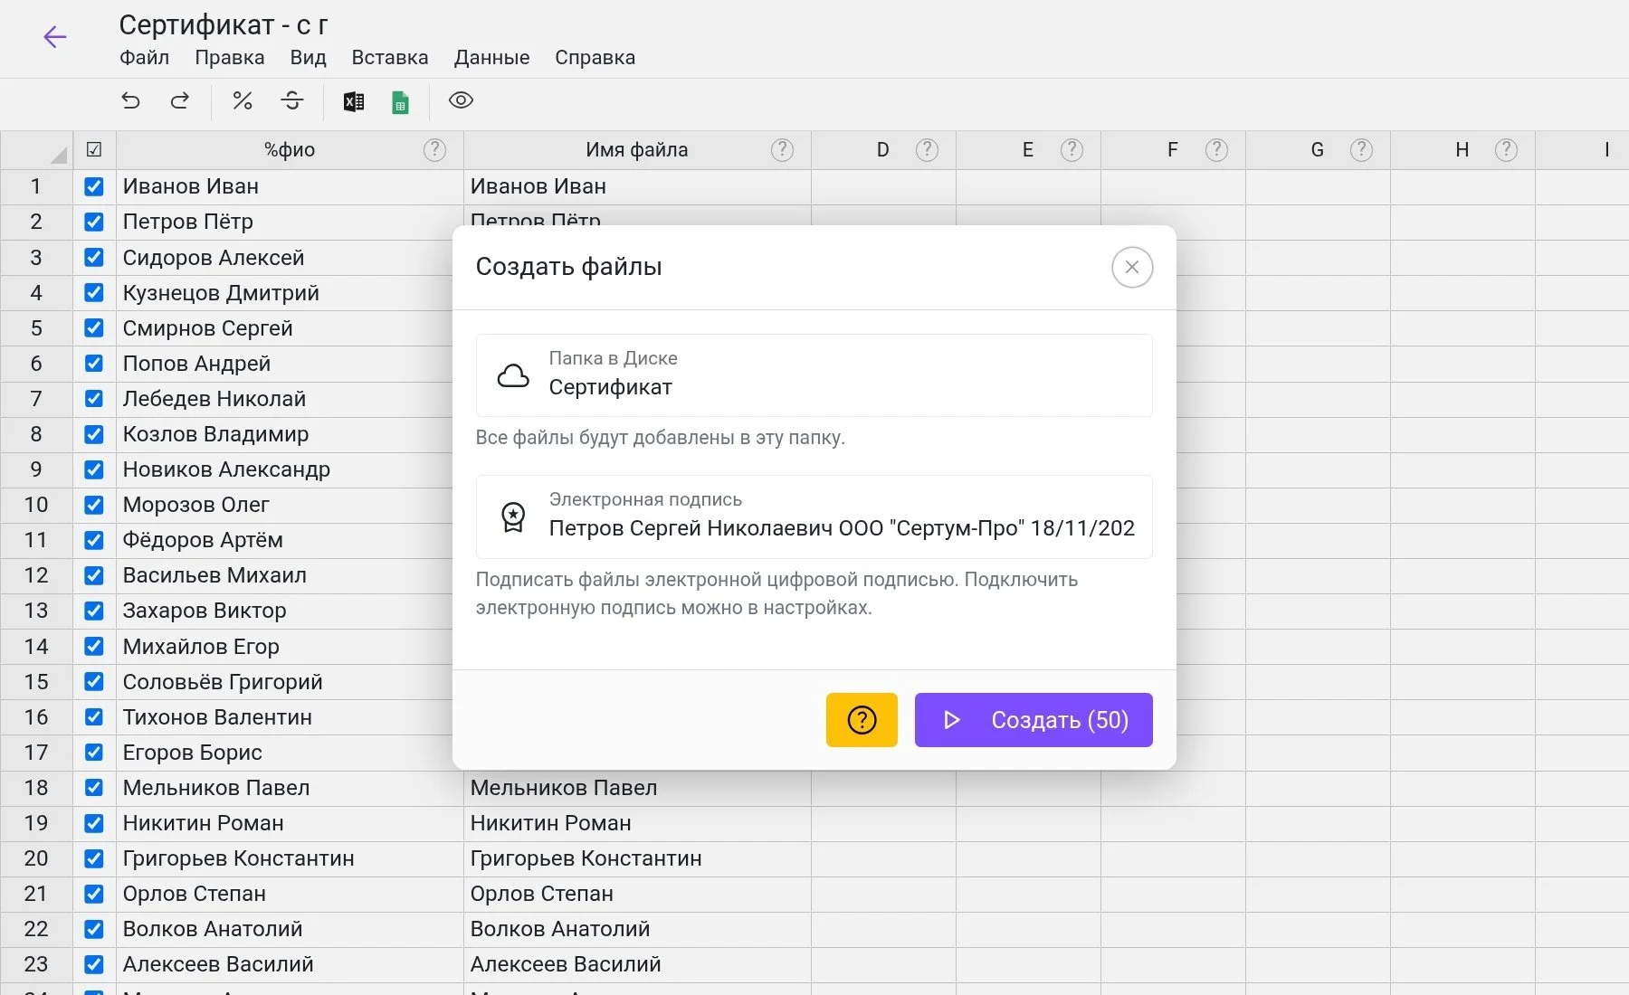Open help for the %фио column
Screen dimensions: 1629x995
(x=435, y=150)
